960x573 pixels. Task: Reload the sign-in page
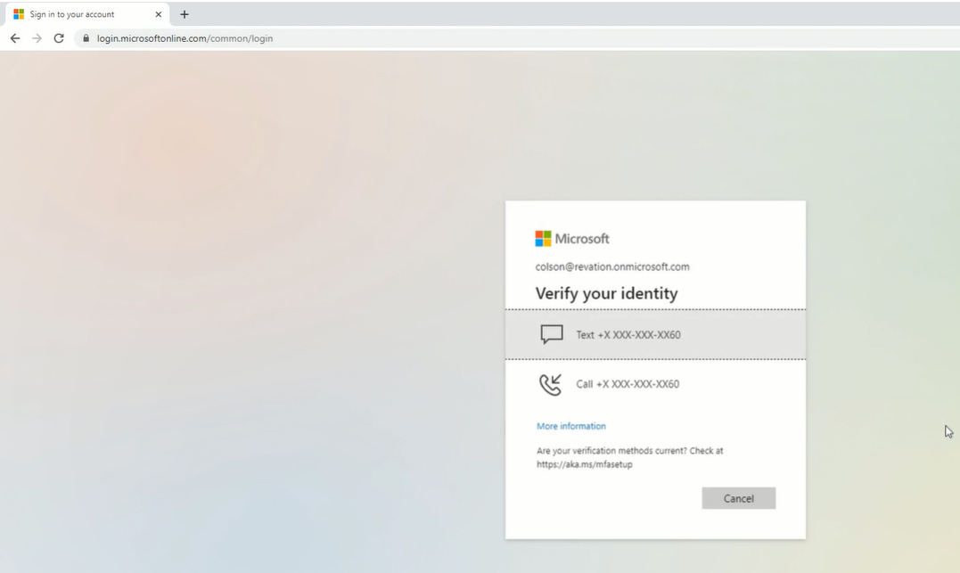tap(59, 38)
